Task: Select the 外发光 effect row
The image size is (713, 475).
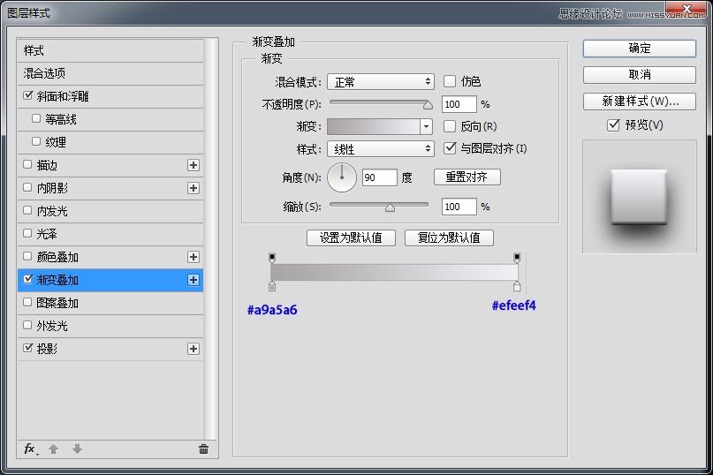Action: pos(110,326)
